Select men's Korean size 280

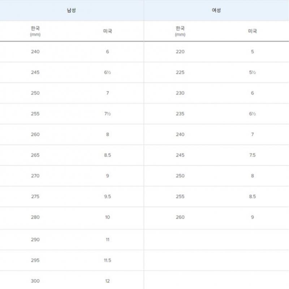tap(35, 217)
